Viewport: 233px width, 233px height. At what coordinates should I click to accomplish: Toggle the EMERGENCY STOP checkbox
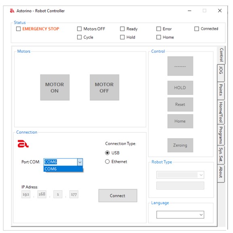19,29
